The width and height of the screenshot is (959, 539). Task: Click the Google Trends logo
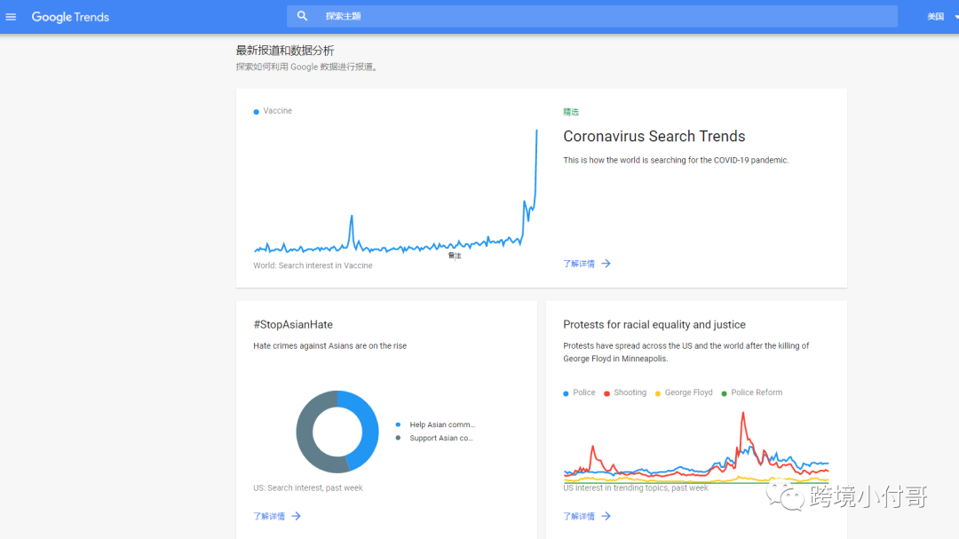click(x=70, y=17)
